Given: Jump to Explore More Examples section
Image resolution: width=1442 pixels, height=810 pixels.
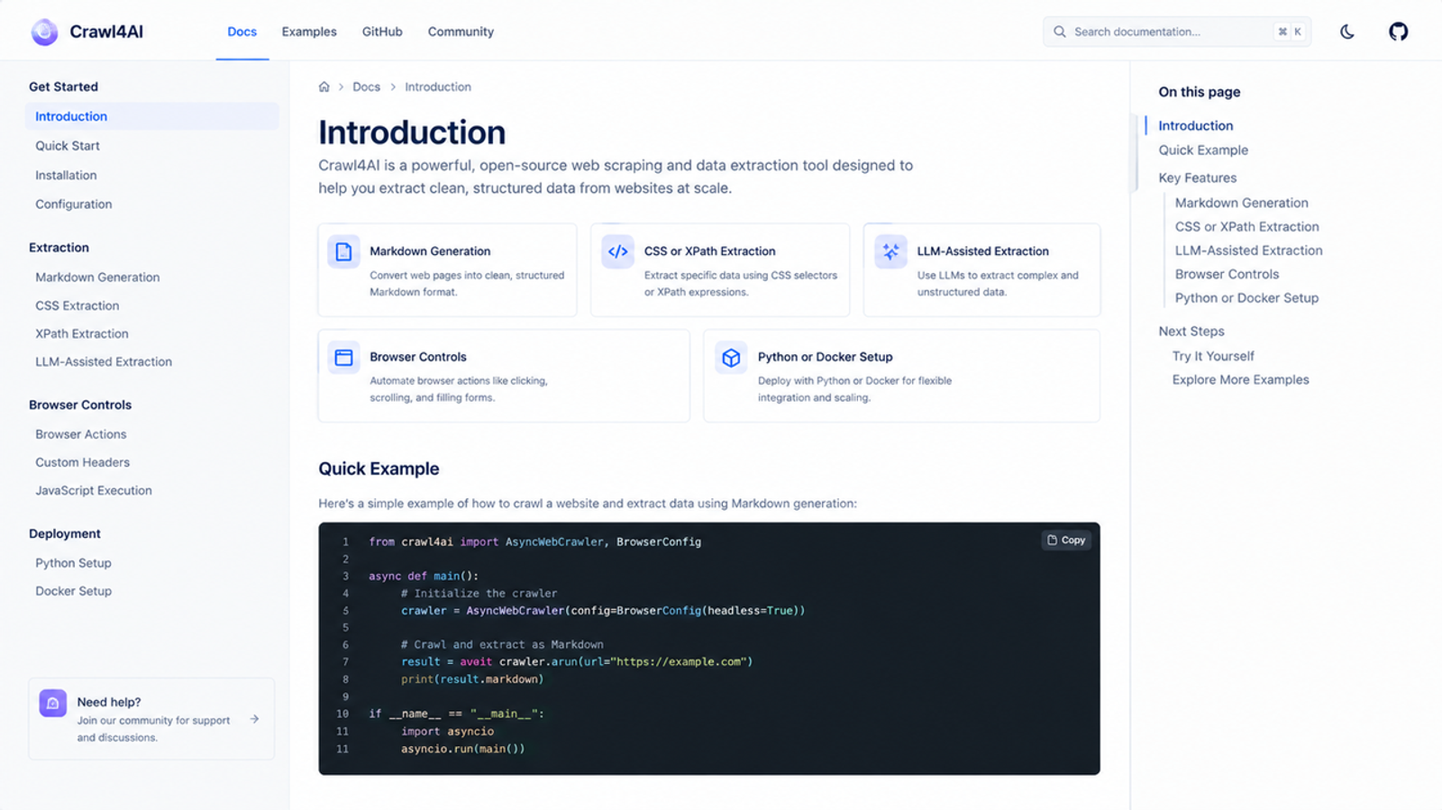Looking at the screenshot, I should pyautogui.click(x=1240, y=380).
